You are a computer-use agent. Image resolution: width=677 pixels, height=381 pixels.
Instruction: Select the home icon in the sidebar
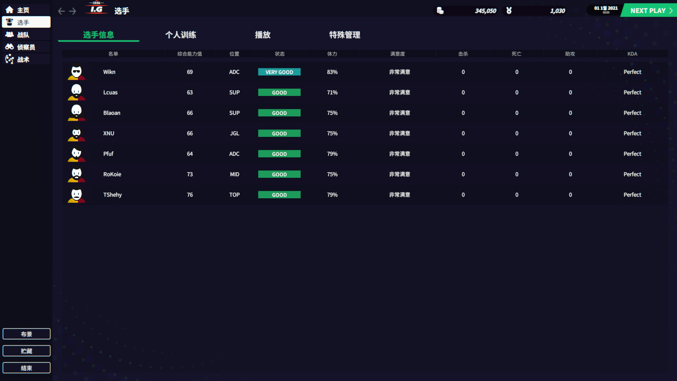(x=10, y=10)
